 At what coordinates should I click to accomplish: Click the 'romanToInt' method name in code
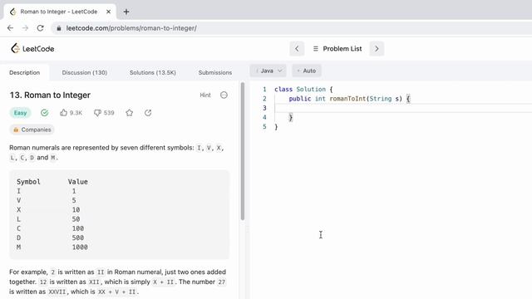347,99
